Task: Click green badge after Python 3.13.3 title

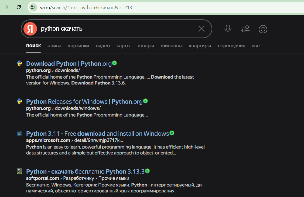Action: 147,171
